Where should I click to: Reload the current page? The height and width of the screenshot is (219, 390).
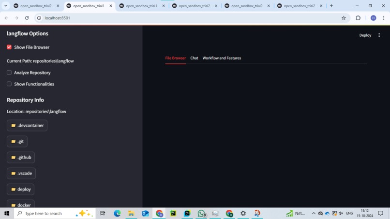tap(27, 18)
